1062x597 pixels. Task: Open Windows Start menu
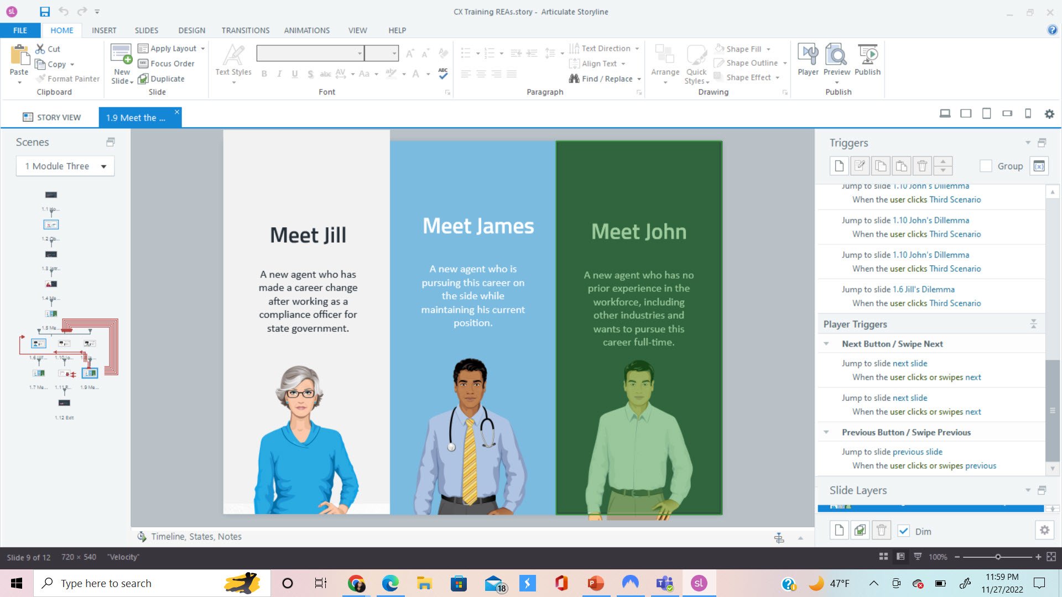pos(17,583)
